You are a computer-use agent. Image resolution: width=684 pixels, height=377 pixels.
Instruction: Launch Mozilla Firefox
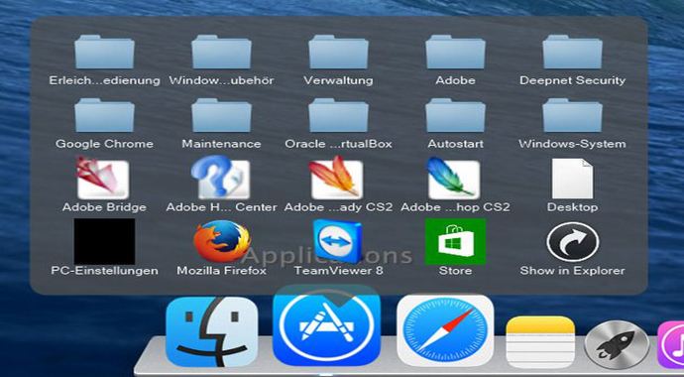(222, 241)
